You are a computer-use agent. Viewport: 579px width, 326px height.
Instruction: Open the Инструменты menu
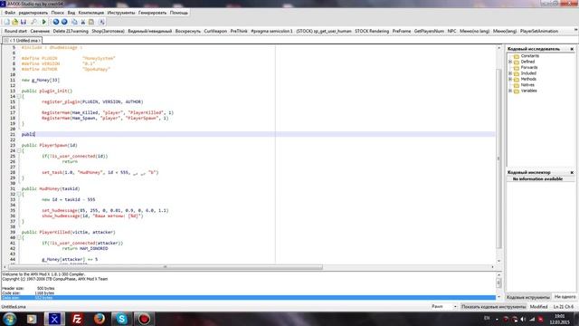pyautogui.click(x=121, y=13)
